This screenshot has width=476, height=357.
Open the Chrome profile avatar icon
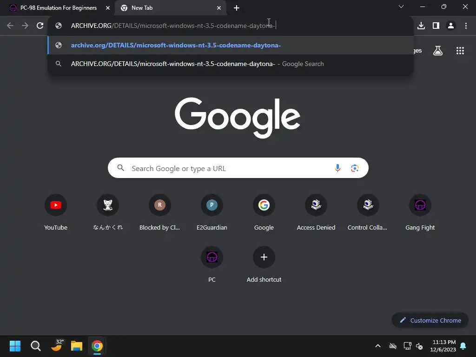[451, 26]
